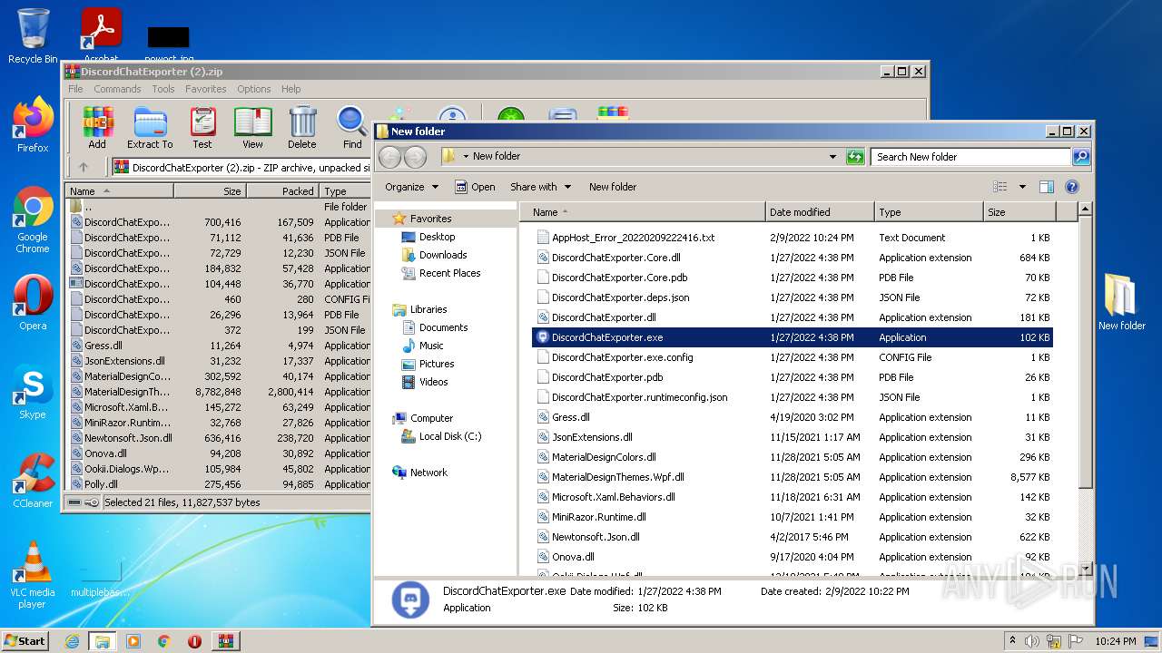Open CCleaner desktop shortcut
The width and height of the screenshot is (1162, 653).
click(x=33, y=481)
